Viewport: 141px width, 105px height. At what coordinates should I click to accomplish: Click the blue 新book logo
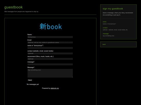pos(51,26)
